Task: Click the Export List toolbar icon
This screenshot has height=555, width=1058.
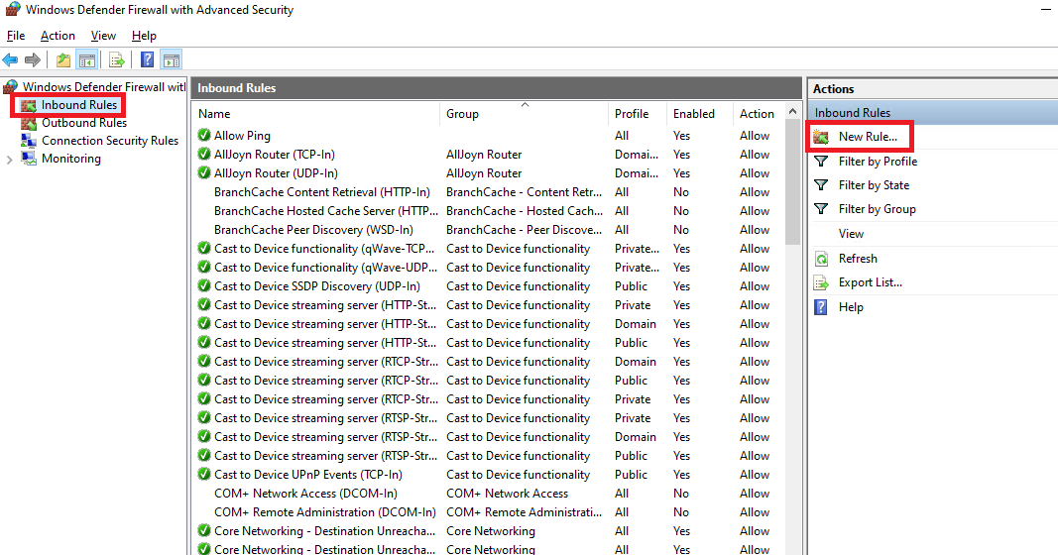Action: click(117, 60)
